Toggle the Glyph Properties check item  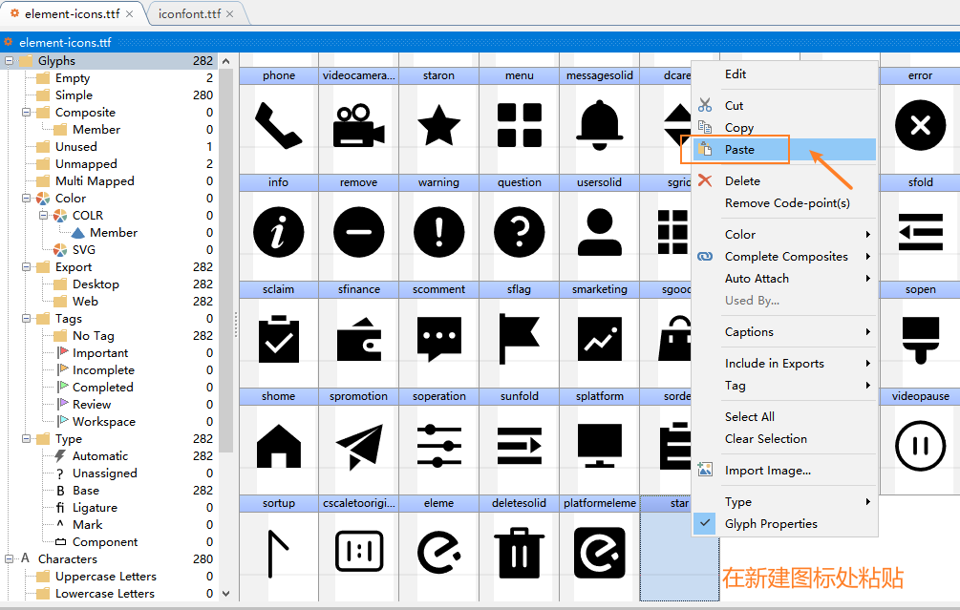click(x=770, y=524)
